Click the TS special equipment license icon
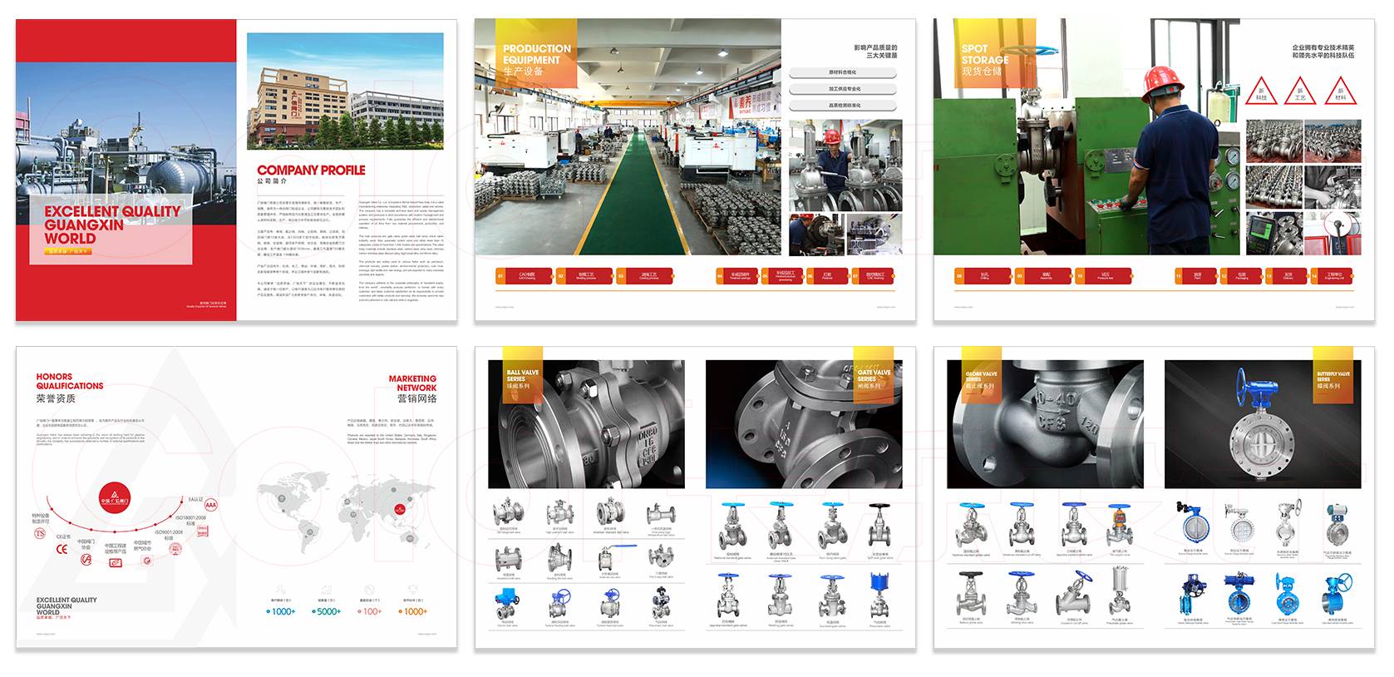Viewport: 1394px width, 677px height. coord(39,534)
